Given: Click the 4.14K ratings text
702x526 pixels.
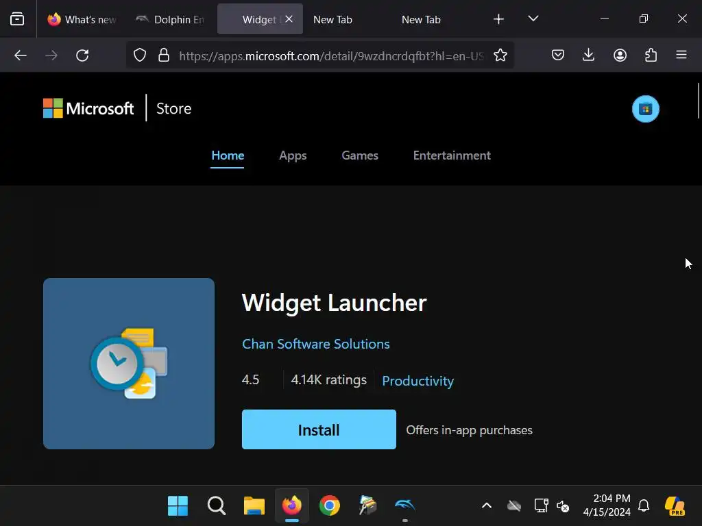Looking at the screenshot, I should pos(328,379).
